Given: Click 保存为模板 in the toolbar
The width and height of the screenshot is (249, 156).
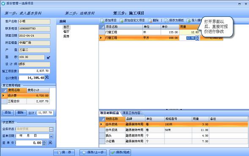Looking at the screenshot, I should [x=174, y=20].
